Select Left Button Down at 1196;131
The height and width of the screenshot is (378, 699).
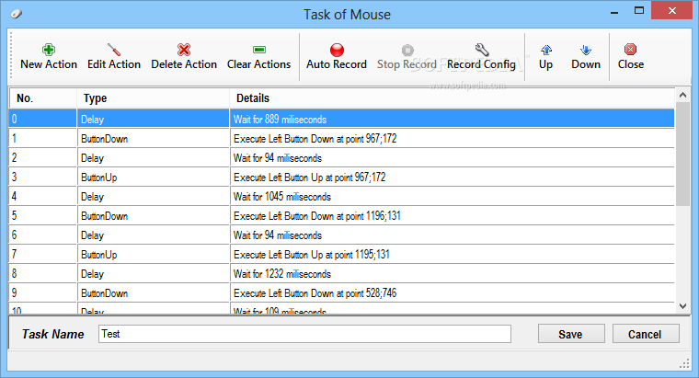(341, 216)
